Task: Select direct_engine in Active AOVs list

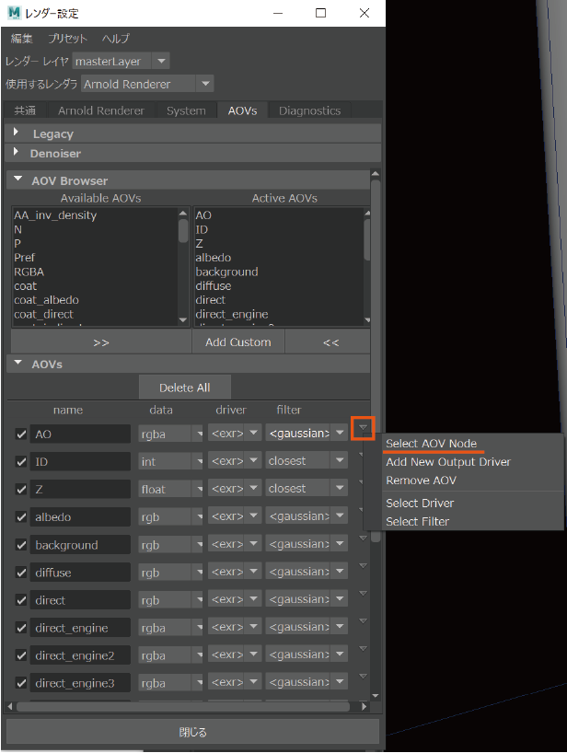Action: click(x=232, y=314)
